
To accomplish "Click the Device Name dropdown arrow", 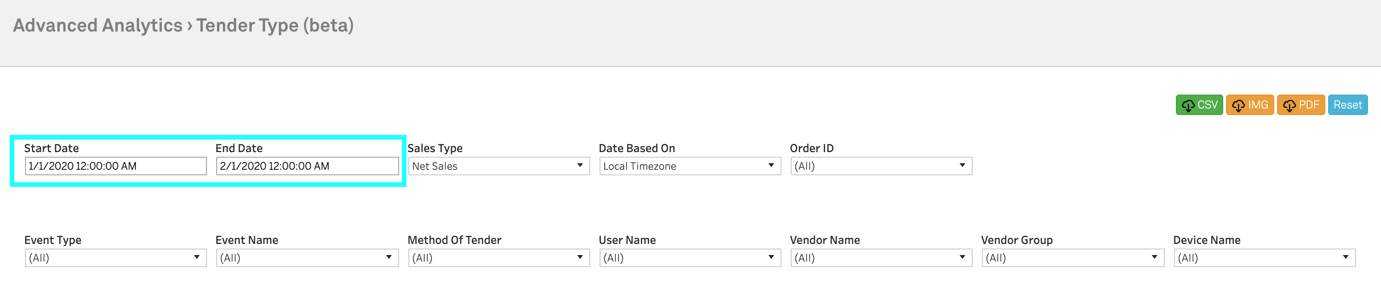I will click(1345, 257).
